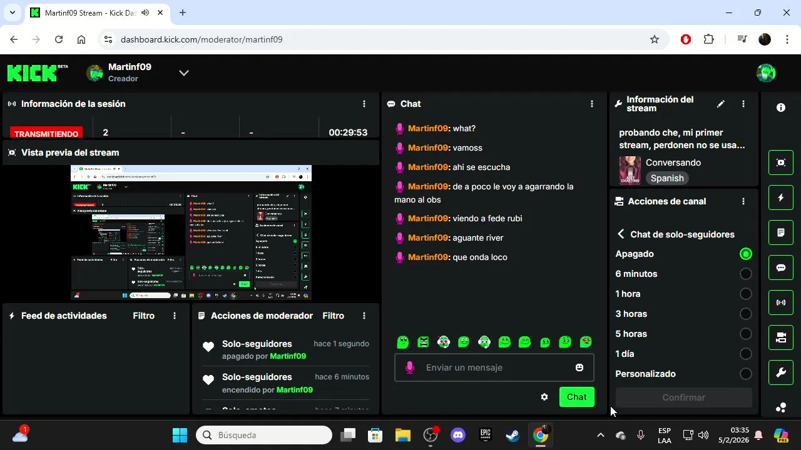This screenshot has height=450, width=801.
Task: Go back from Chat de solo-seguidores
Action: pyautogui.click(x=621, y=234)
